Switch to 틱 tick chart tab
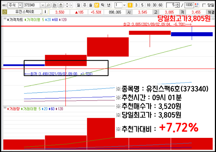Screen dimensions: 216x152 click(x=103, y=5)
